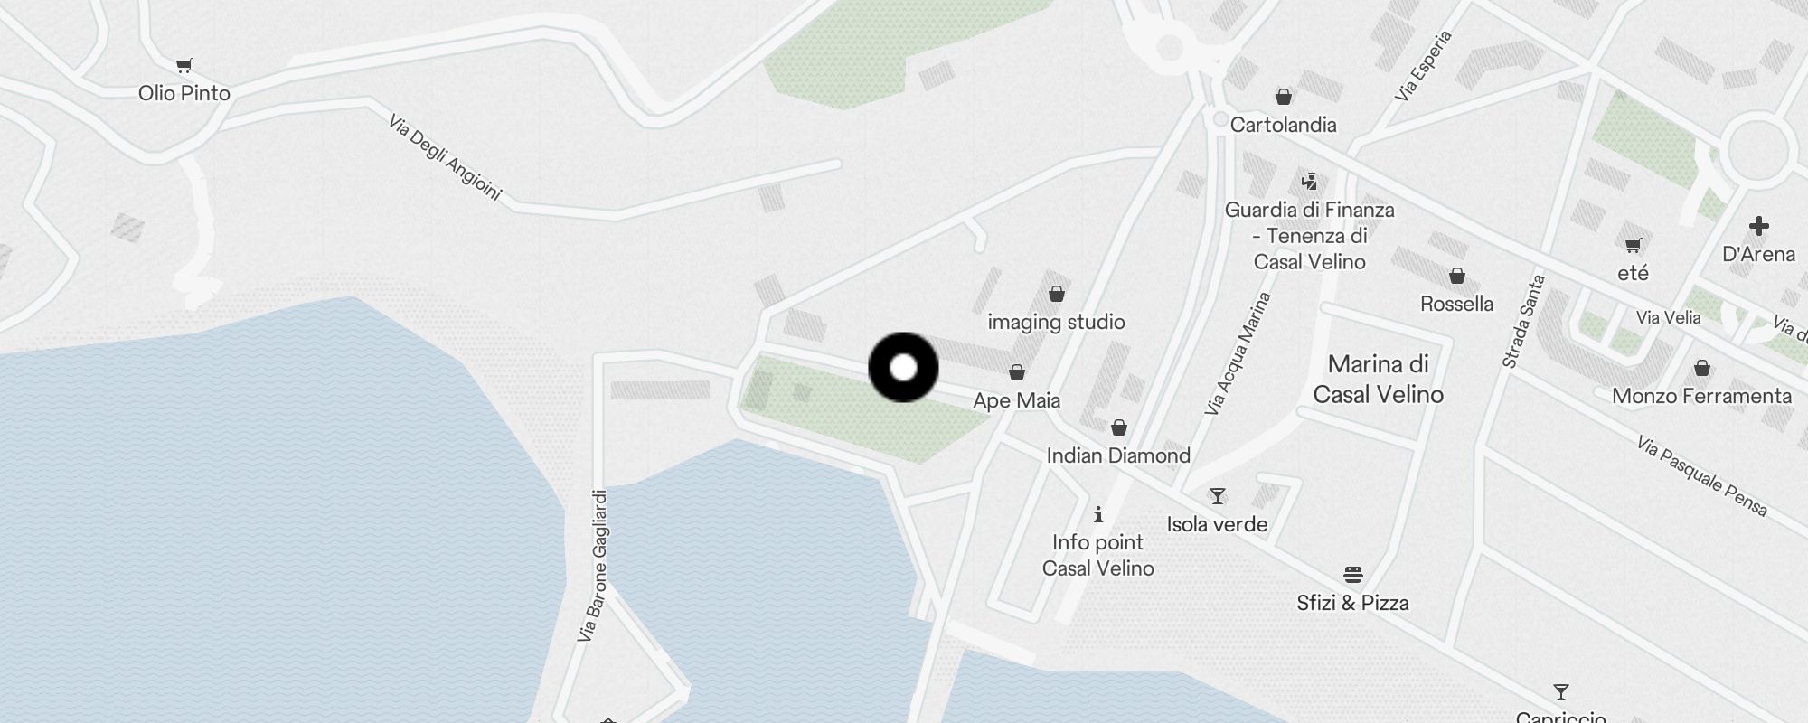Click the Isola verde cocktail bar icon

pyautogui.click(x=1218, y=496)
